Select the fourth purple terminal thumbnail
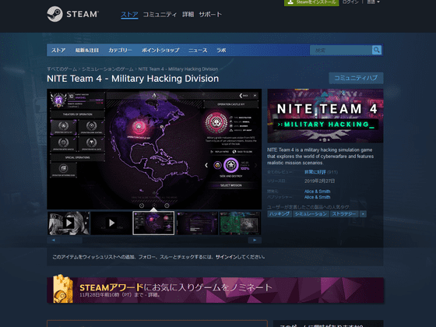This screenshot has height=327, width=436. pos(197,223)
